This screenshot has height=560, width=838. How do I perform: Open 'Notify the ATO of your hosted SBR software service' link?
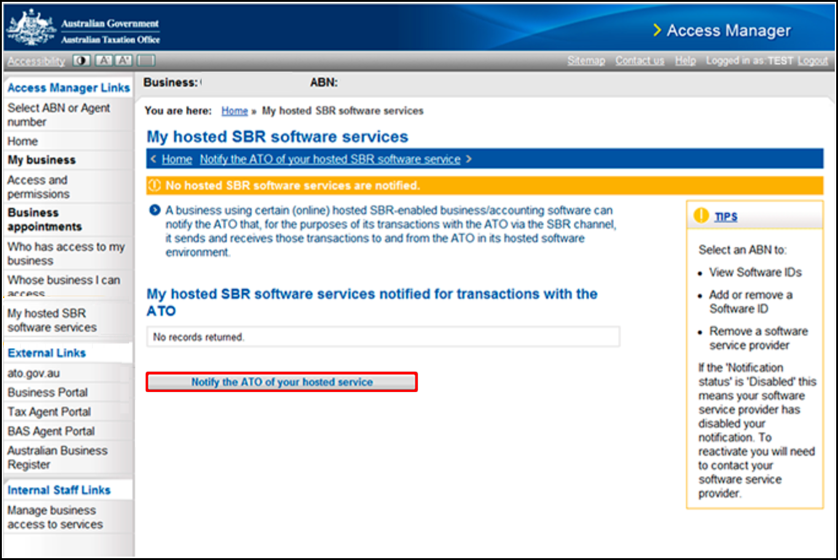pyautogui.click(x=330, y=159)
